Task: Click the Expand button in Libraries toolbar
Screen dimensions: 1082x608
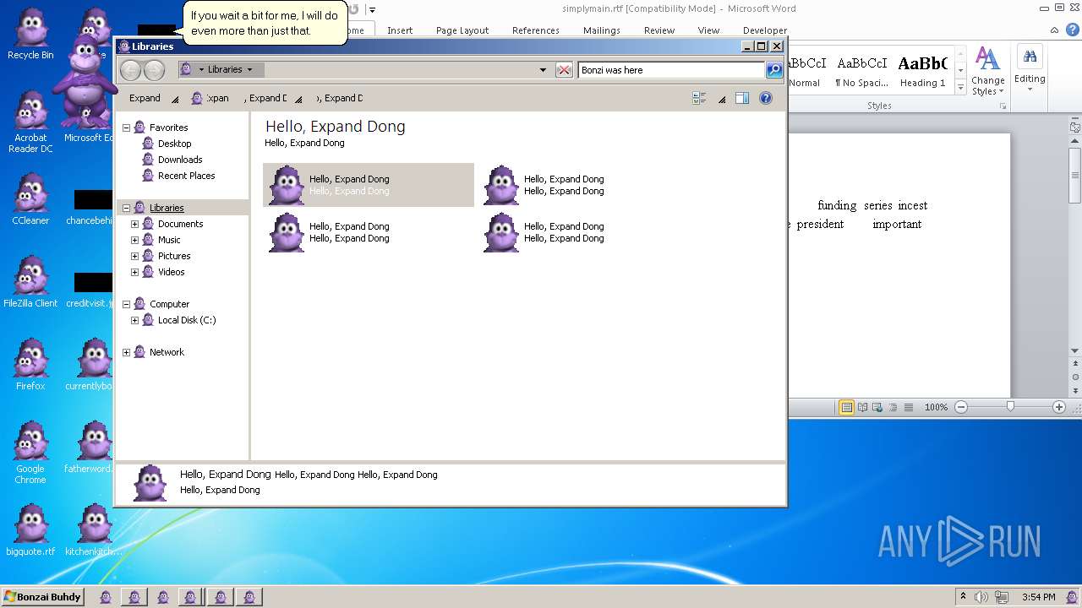Action: [x=145, y=98]
